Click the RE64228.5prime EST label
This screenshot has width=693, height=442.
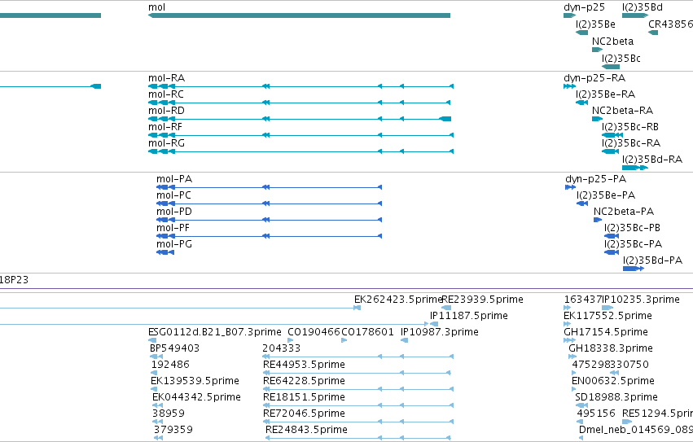pos(304,381)
